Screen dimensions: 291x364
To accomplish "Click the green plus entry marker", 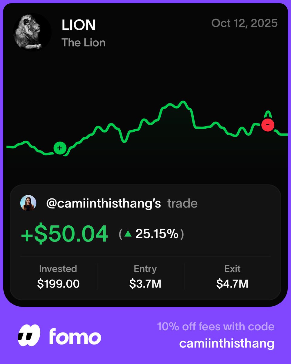I will click(x=60, y=148).
